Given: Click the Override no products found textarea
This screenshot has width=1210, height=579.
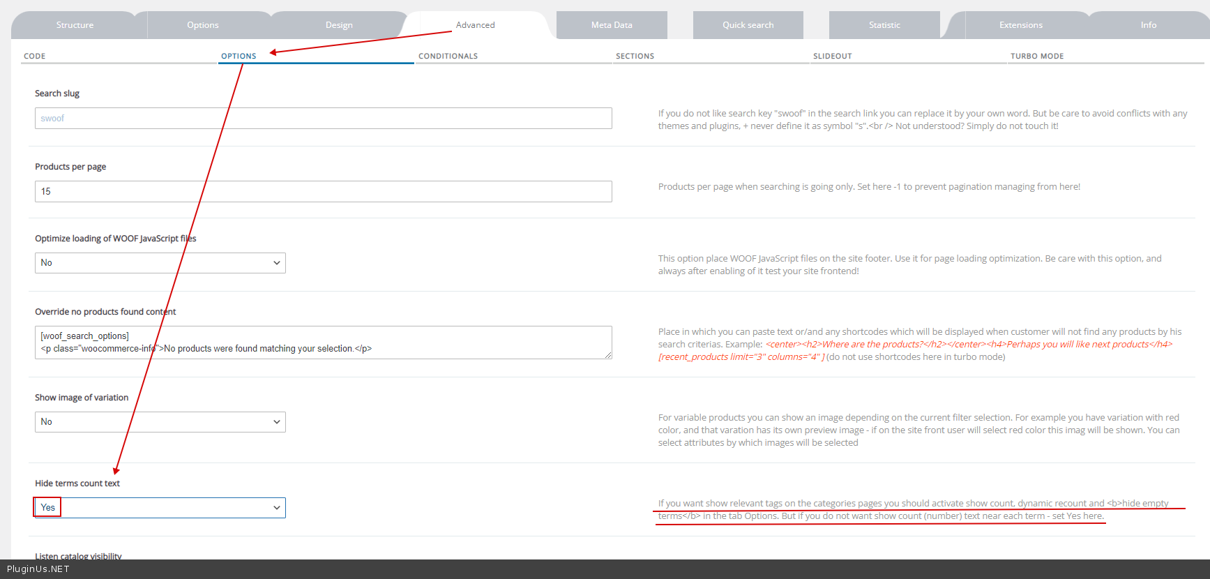Looking at the screenshot, I should point(323,343).
